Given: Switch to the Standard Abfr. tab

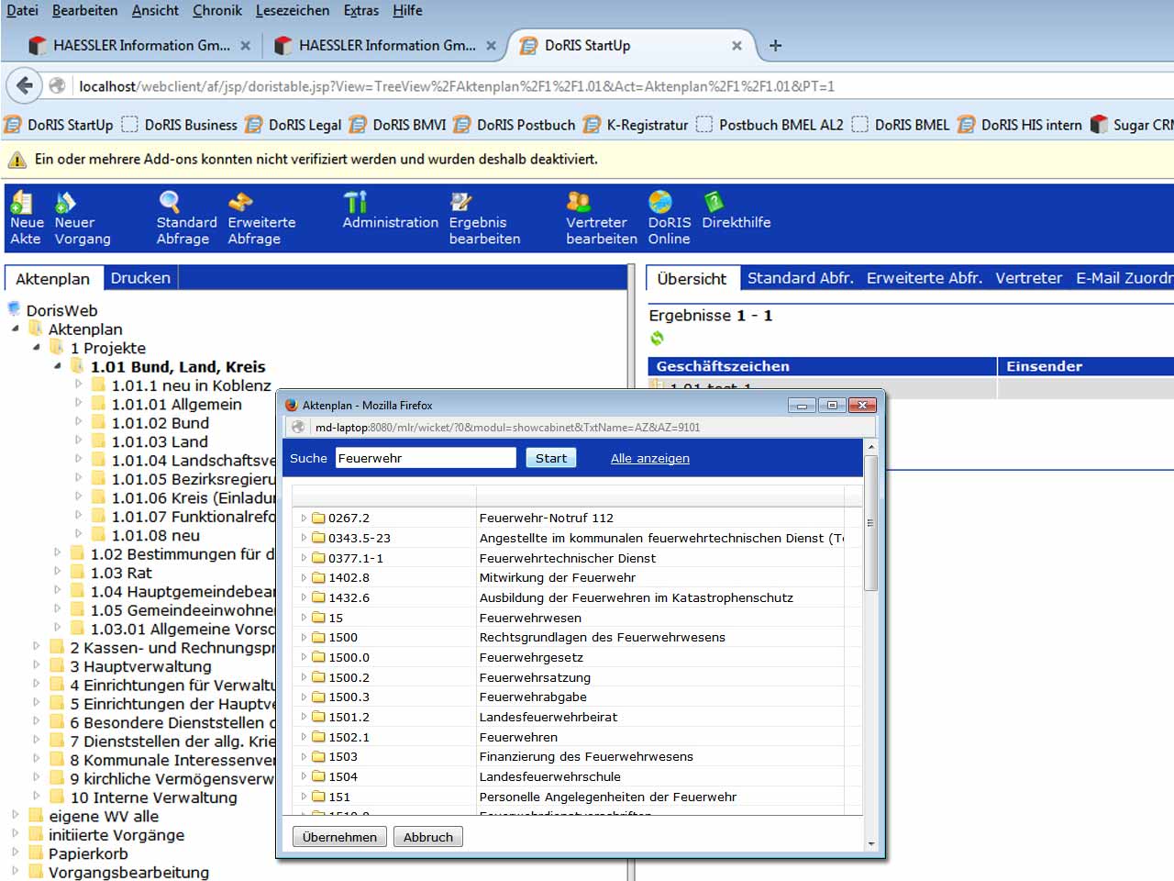Looking at the screenshot, I should point(800,278).
